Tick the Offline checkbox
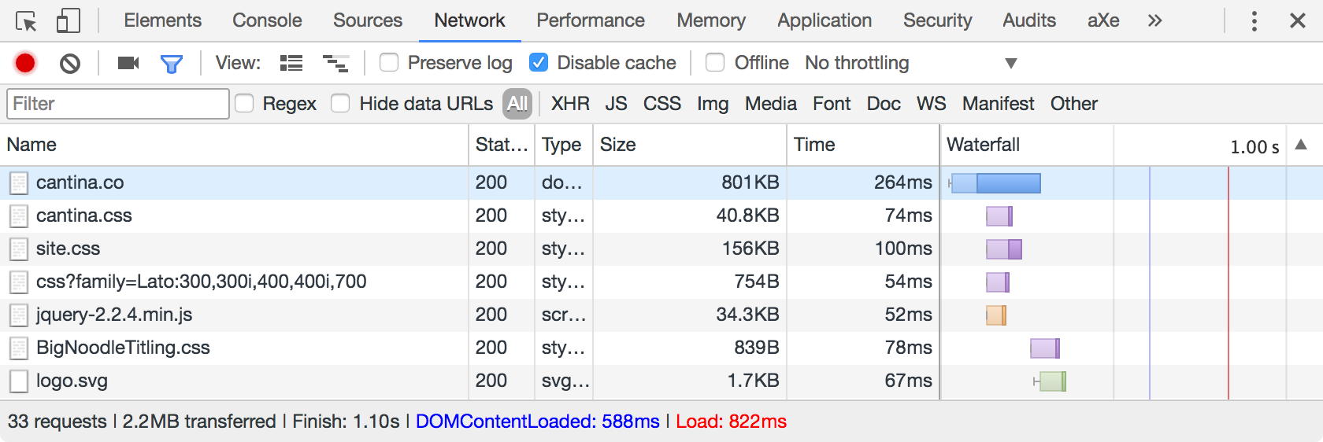Image resolution: width=1323 pixels, height=442 pixels. pos(715,63)
